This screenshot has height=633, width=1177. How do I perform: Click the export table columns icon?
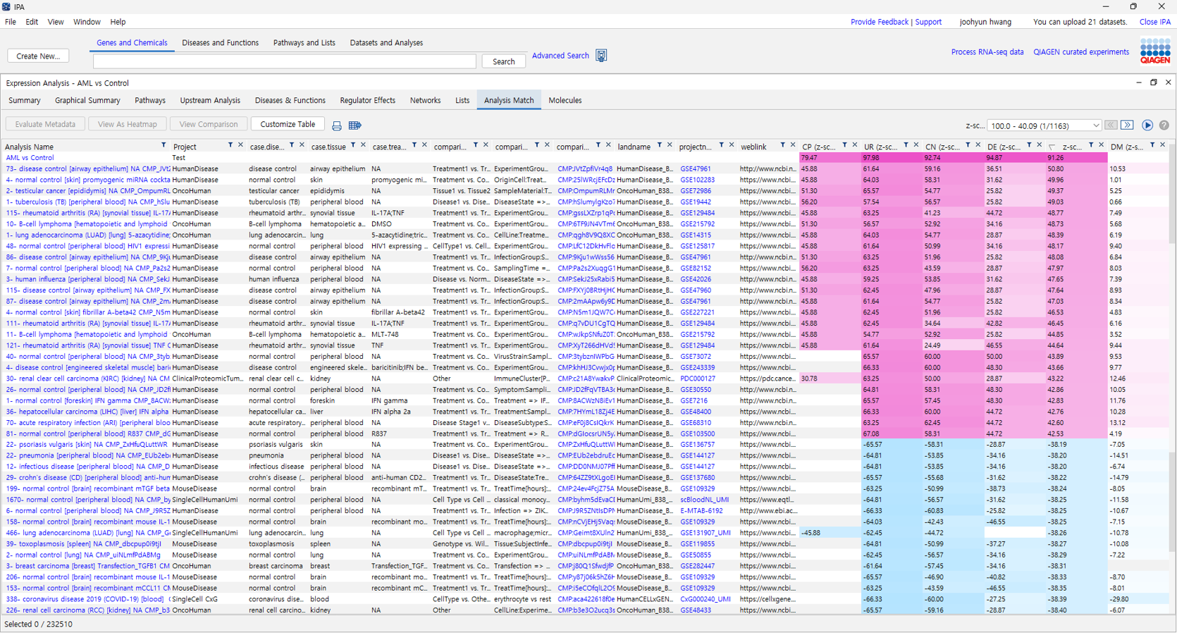[355, 125]
